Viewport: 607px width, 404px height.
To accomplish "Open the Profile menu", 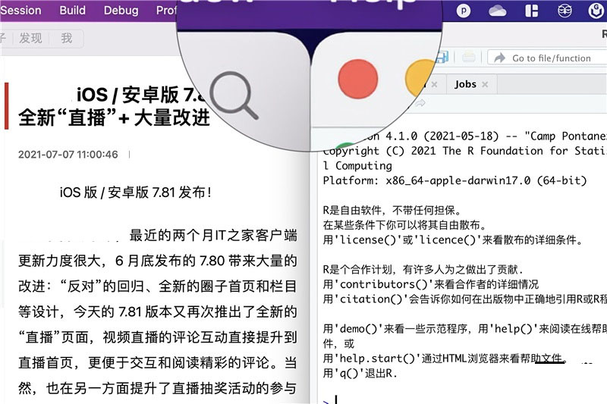I will click(166, 10).
